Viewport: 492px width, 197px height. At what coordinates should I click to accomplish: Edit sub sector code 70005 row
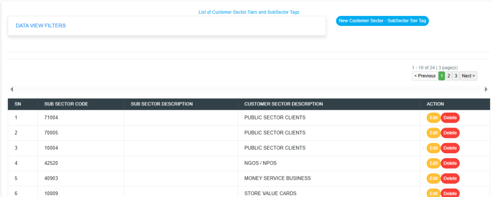point(433,133)
